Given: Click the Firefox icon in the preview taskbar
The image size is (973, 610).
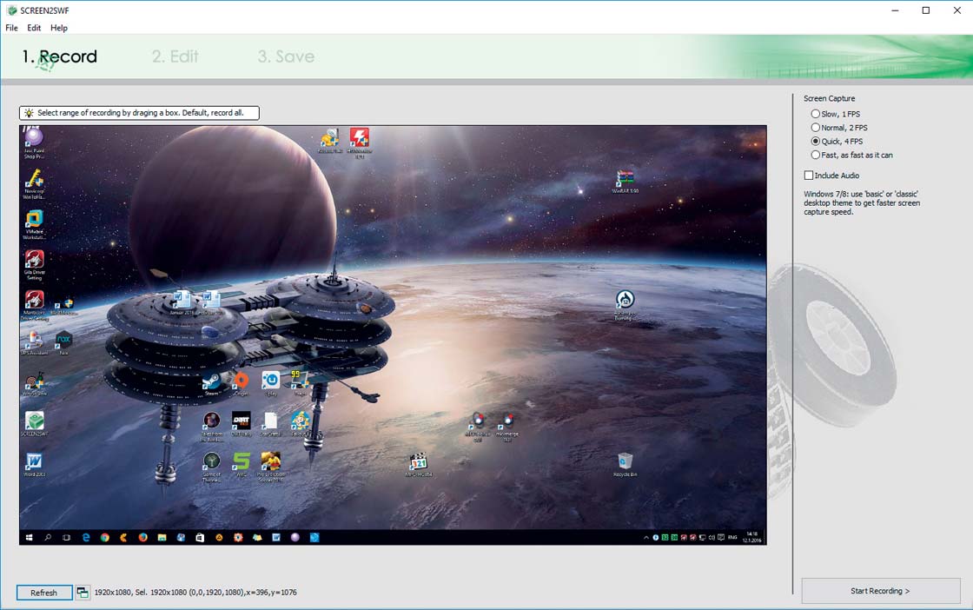Looking at the screenshot, I should 142,537.
